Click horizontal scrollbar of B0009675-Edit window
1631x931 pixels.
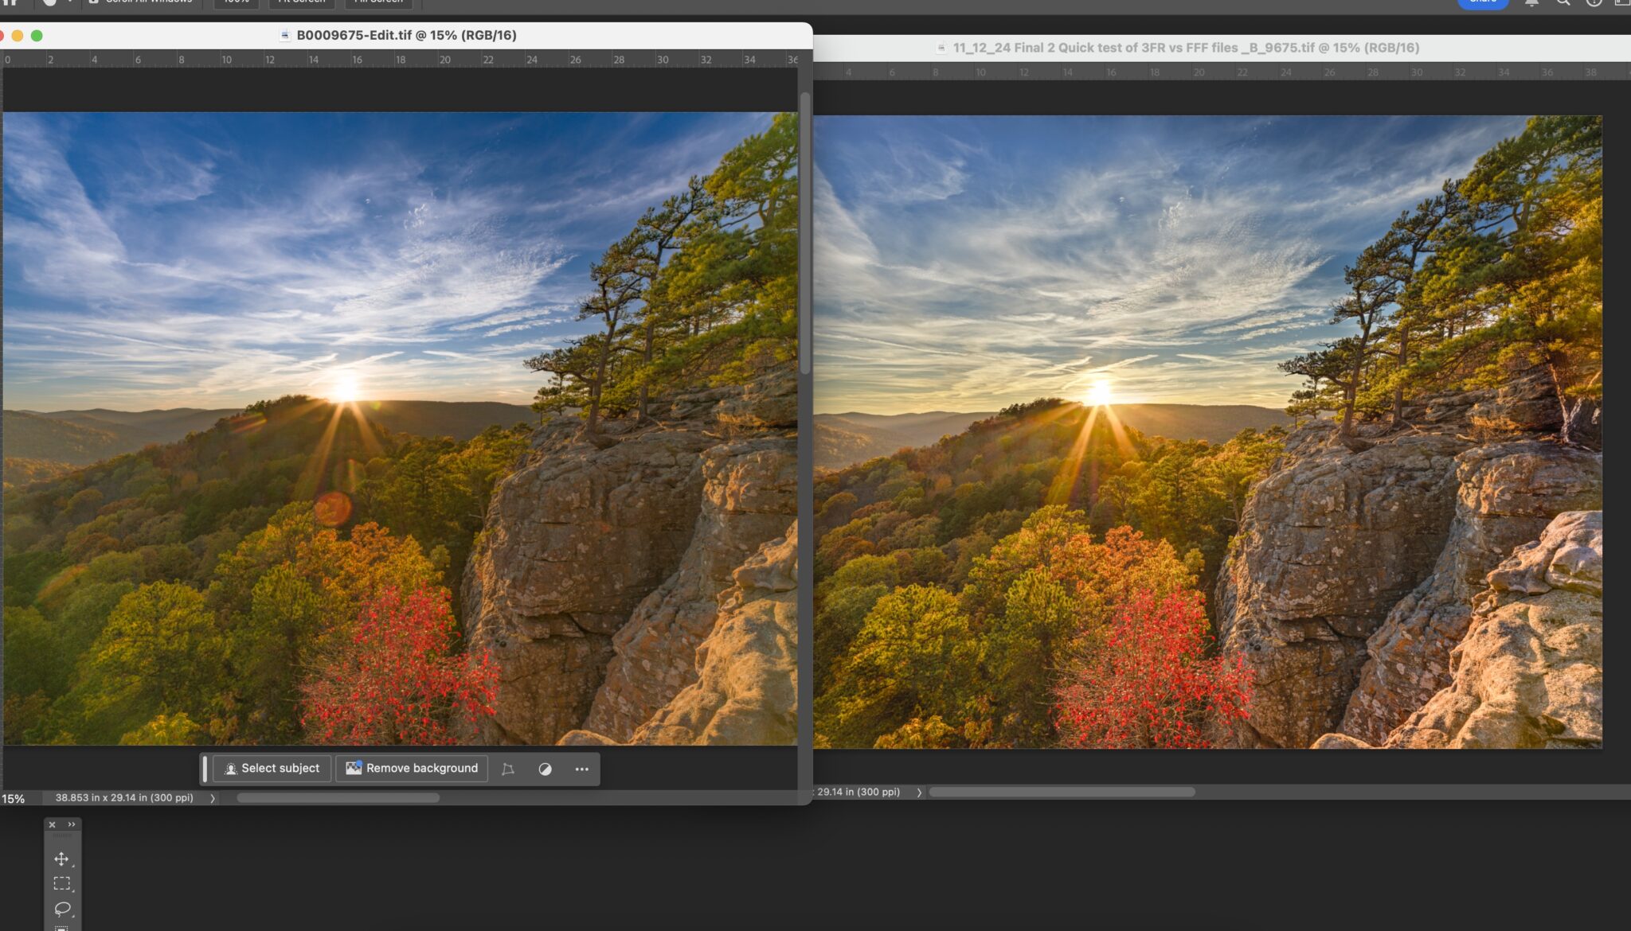338,798
